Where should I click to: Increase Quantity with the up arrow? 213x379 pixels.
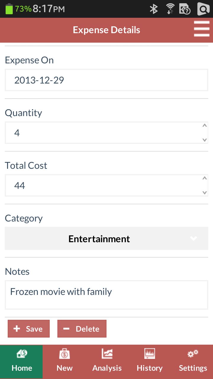tap(204, 126)
